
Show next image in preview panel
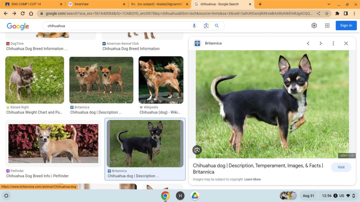point(321,43)
